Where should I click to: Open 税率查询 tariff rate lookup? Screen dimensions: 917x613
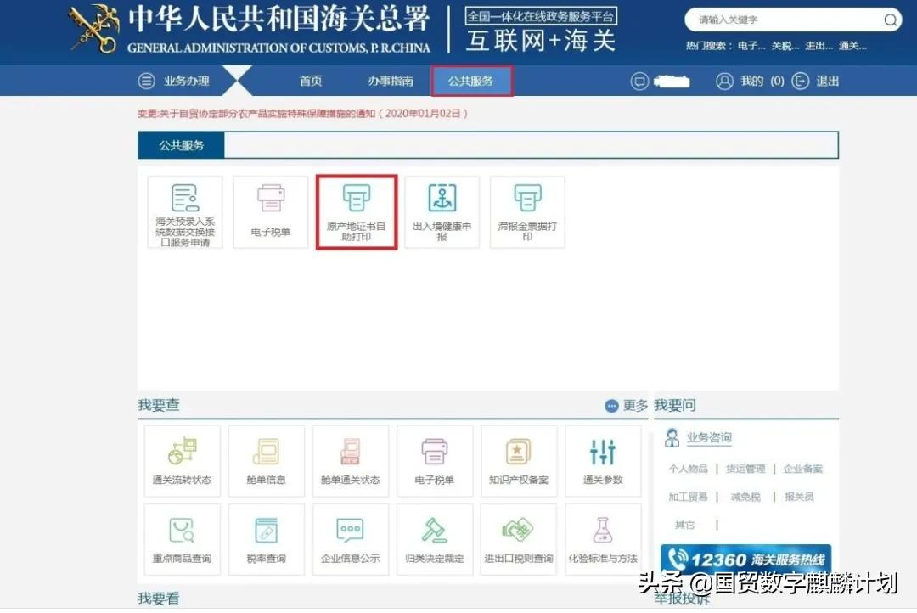click(x=266, y=538)
